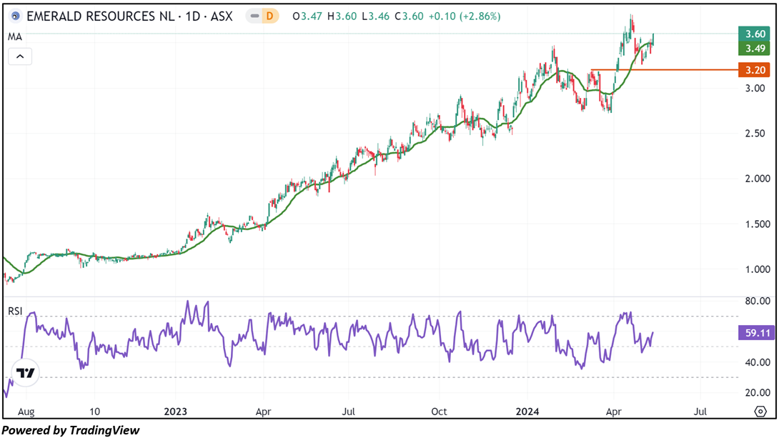Click the orange 3.20 horizontal support line
The height and width of the screenshot is (438, 779).
(x=664, y=70)
